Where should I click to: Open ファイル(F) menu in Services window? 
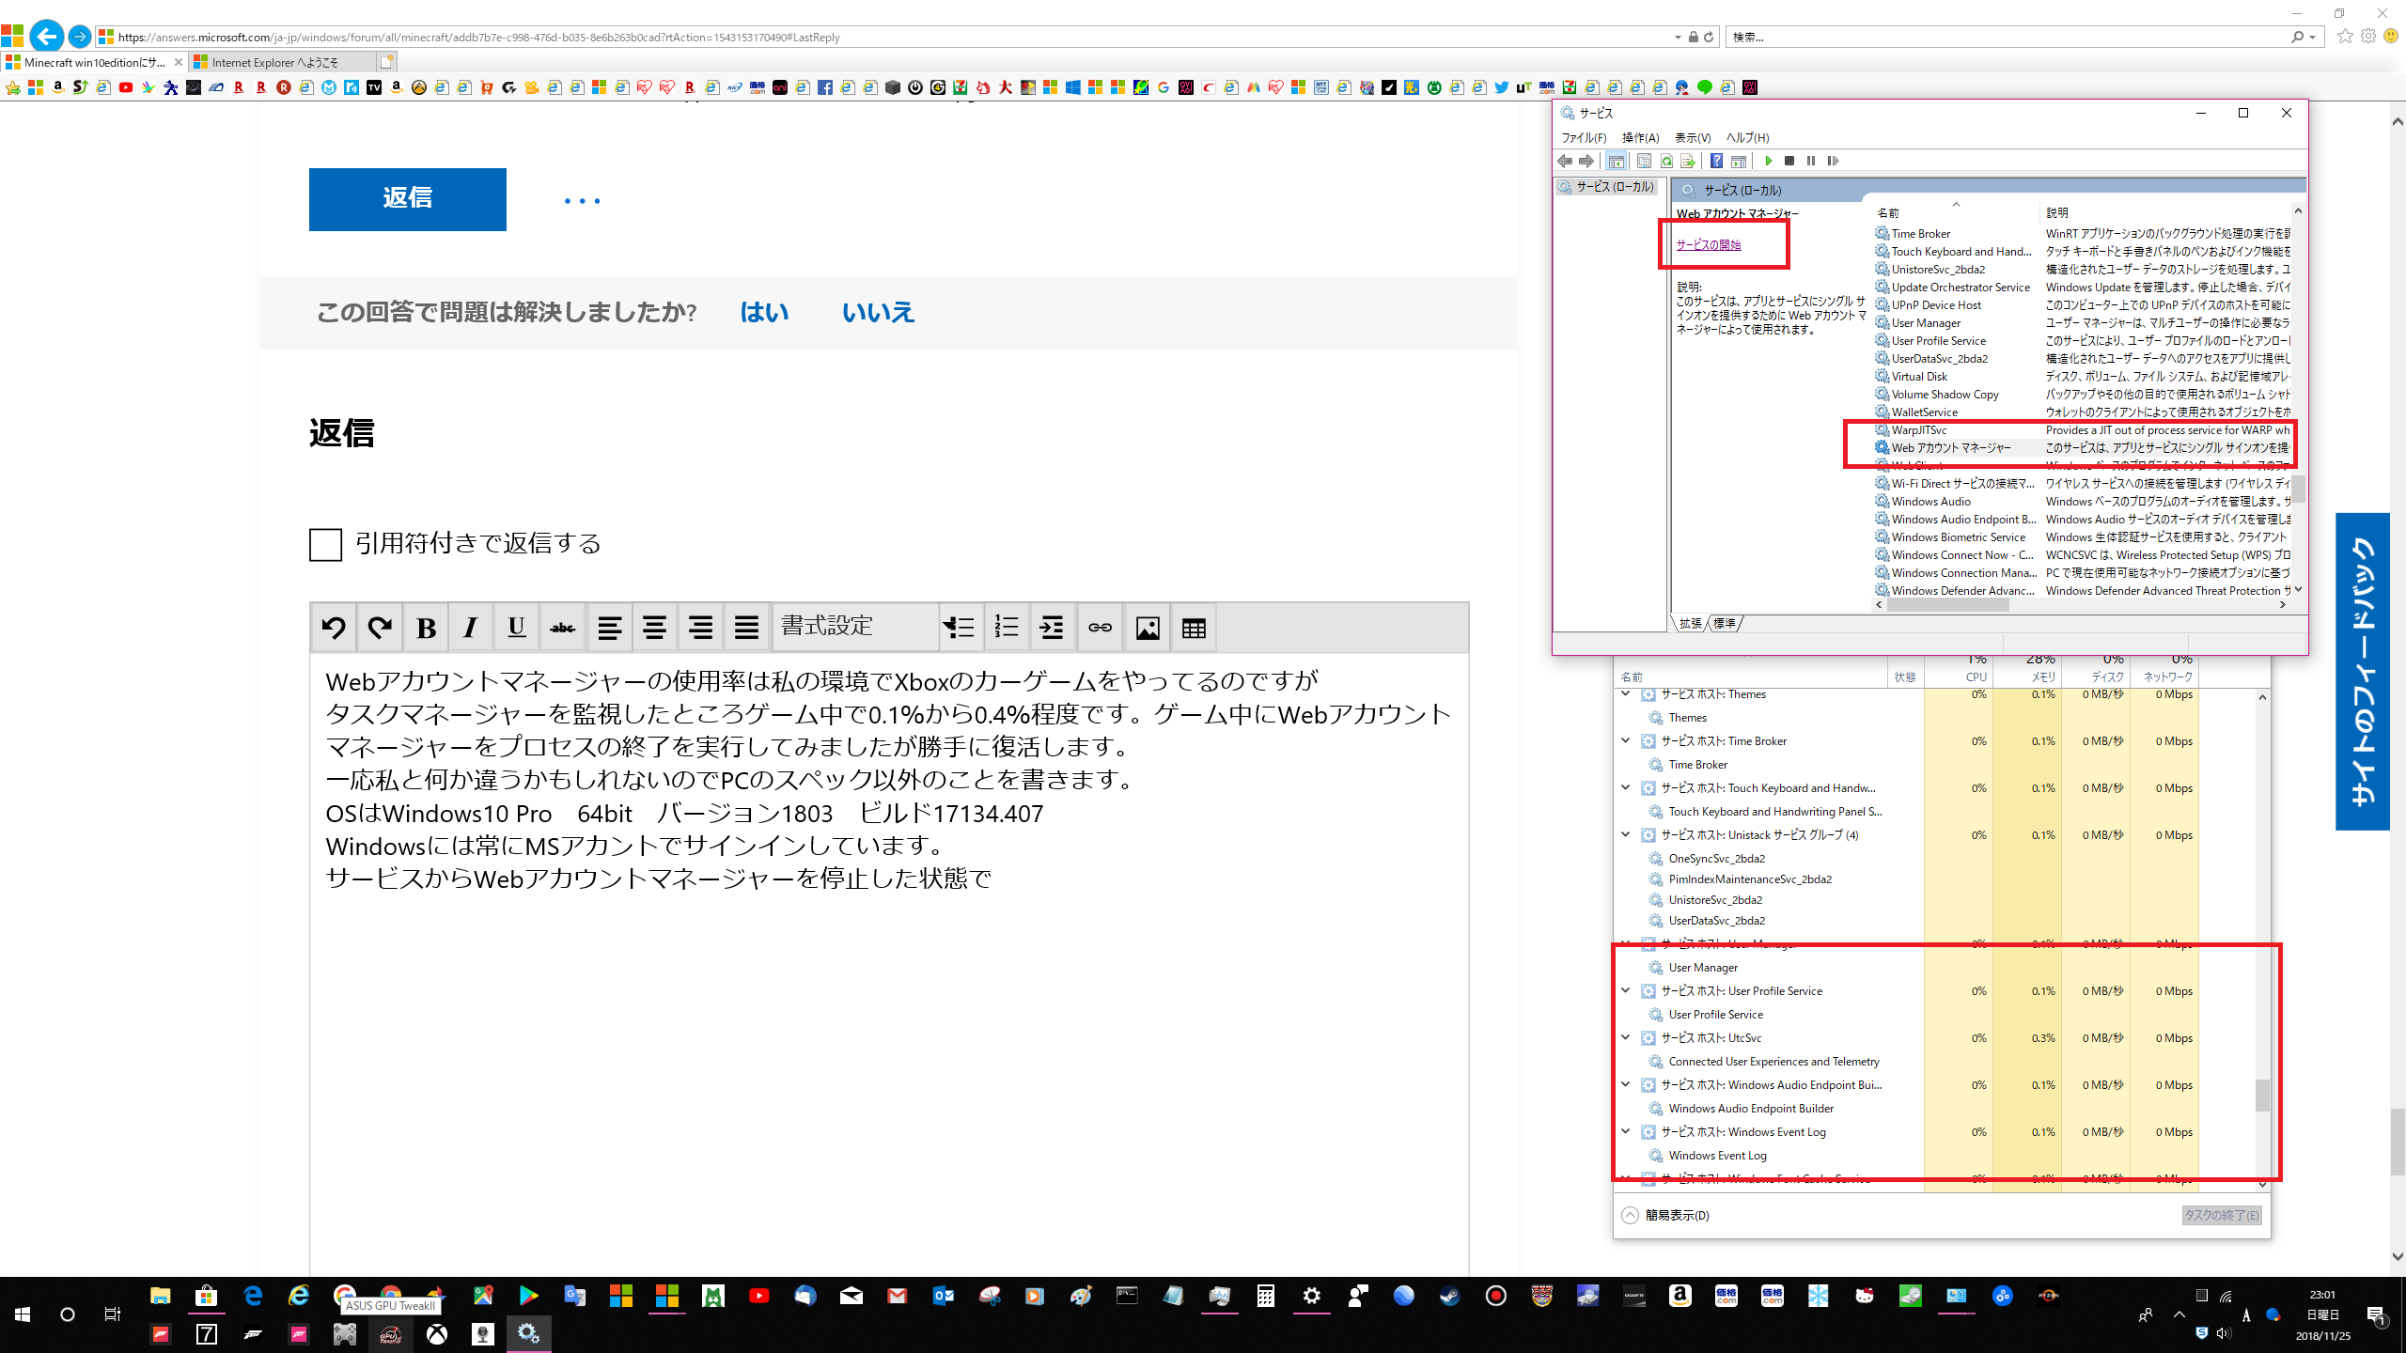1584,137
